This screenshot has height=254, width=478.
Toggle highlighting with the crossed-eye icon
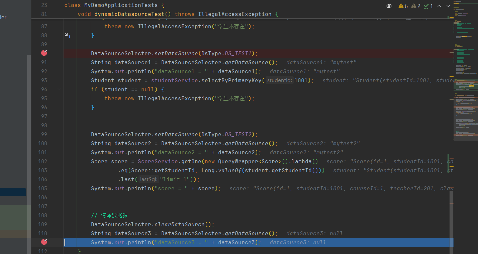pos(389,6)
